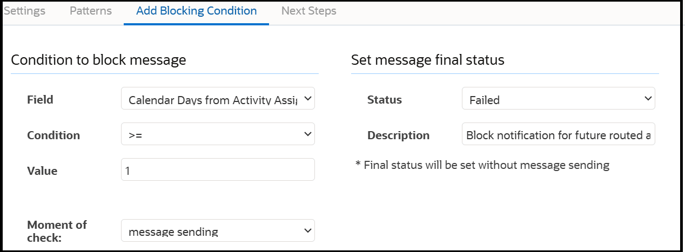Viewport: 685px width, 252px height.
Task: Click the Status label
Action: [x=384, y=100]
